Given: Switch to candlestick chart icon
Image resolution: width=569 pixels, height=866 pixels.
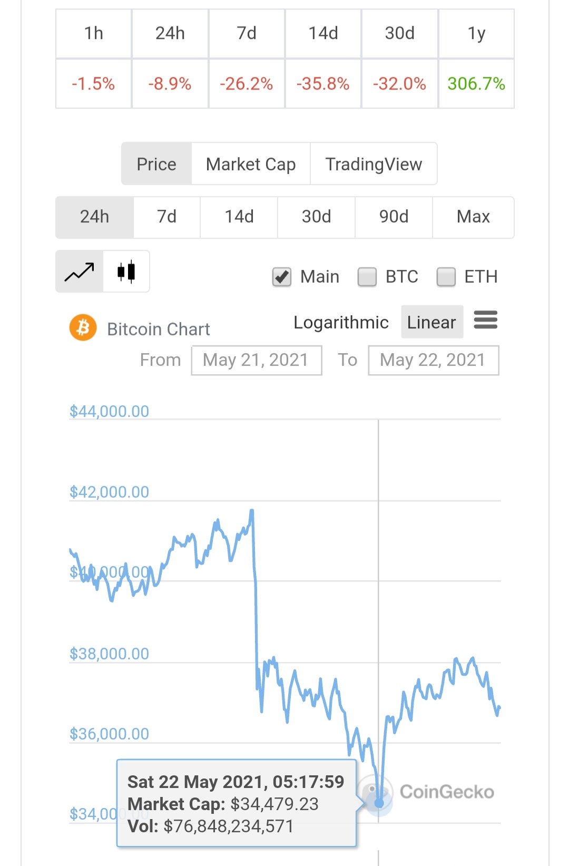Looking at the screenshot, I should [x=126, y=271].
